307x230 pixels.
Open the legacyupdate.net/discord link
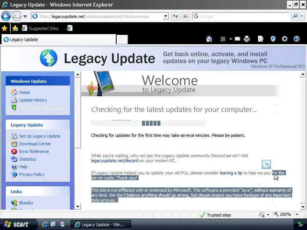tap(114, 161)
